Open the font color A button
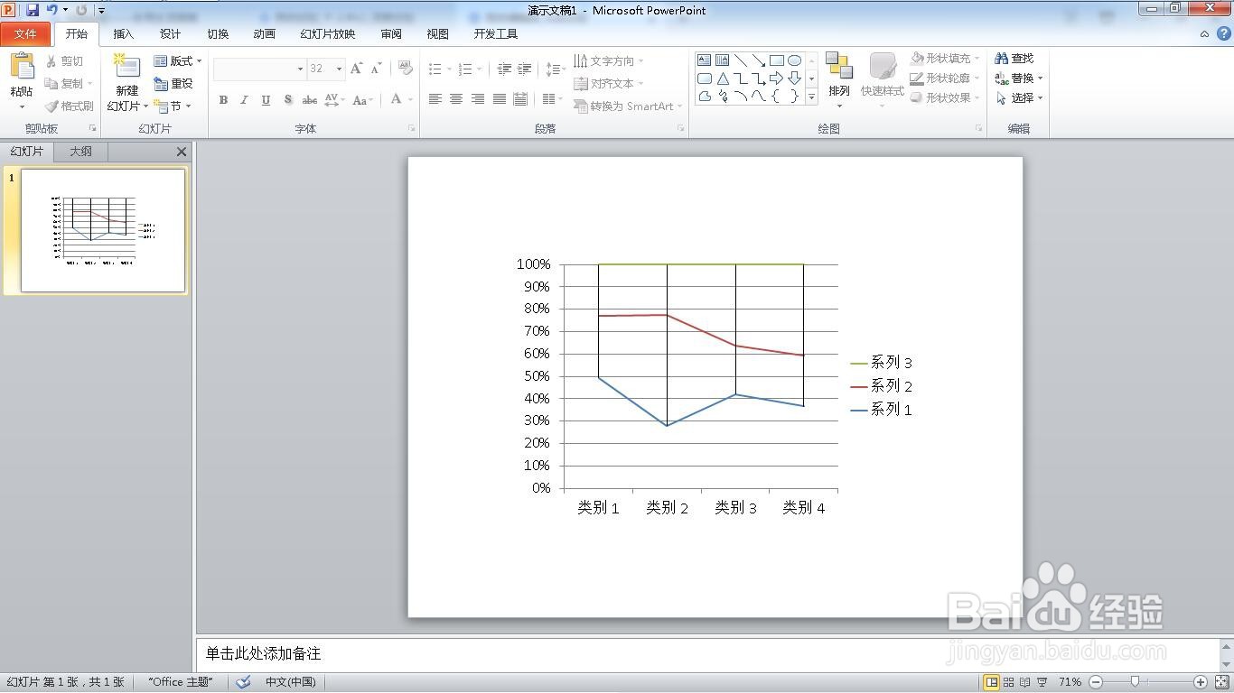1234x693 pixels. tap(396, 100)
